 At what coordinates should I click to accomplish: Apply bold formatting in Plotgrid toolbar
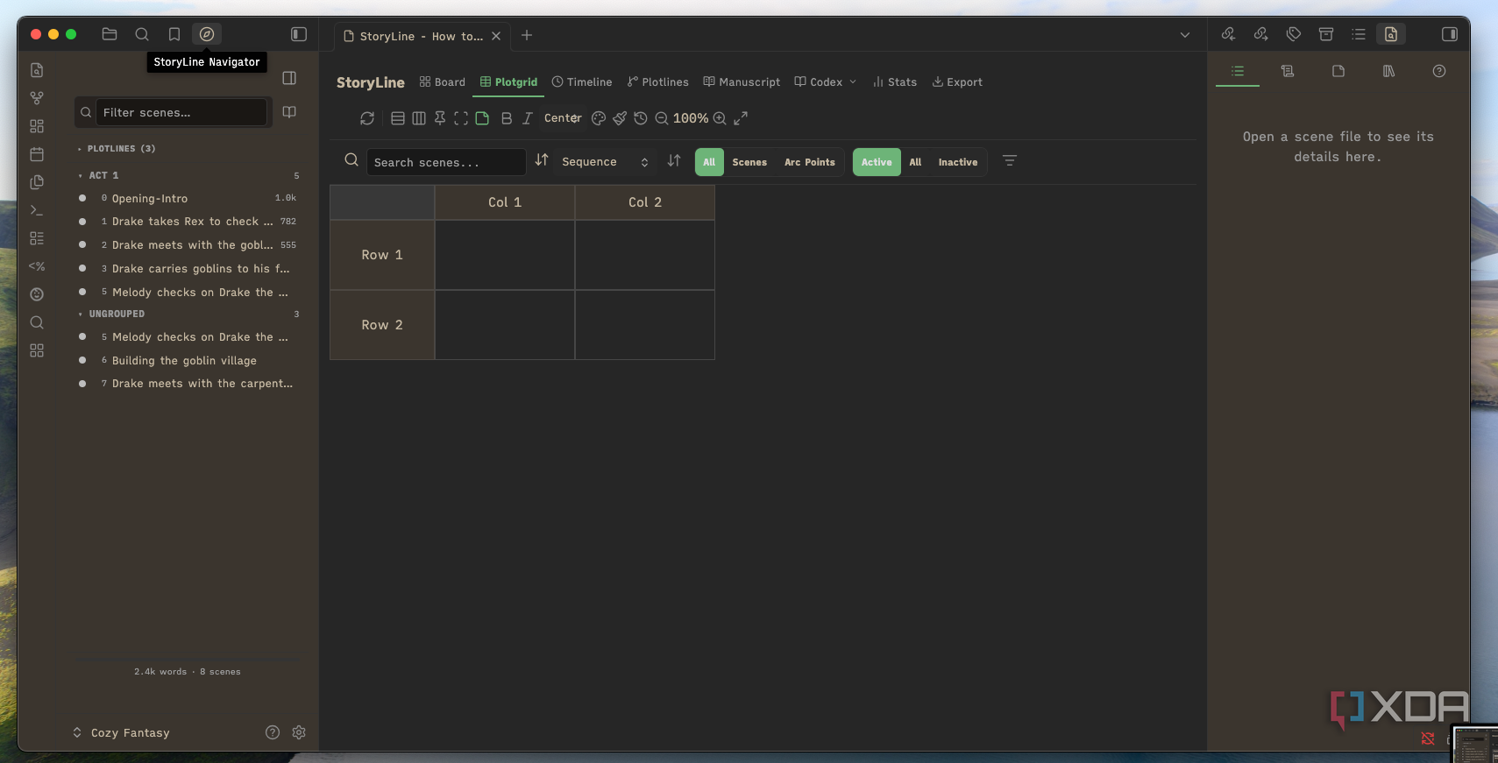(x=506, y=118)
